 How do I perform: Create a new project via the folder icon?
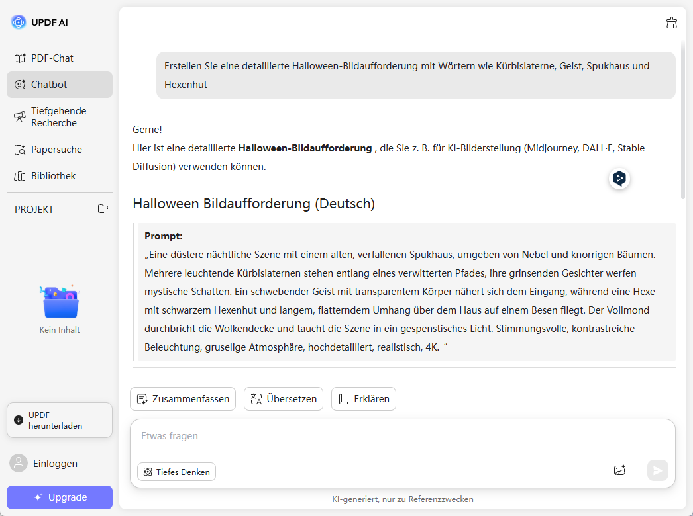point(103,209)
